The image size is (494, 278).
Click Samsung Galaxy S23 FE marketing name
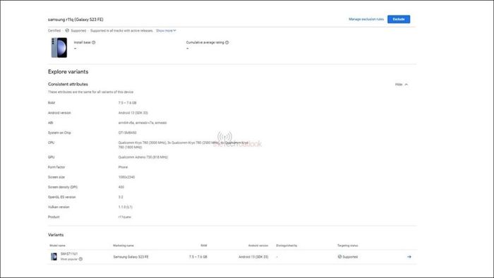(131, 257)
